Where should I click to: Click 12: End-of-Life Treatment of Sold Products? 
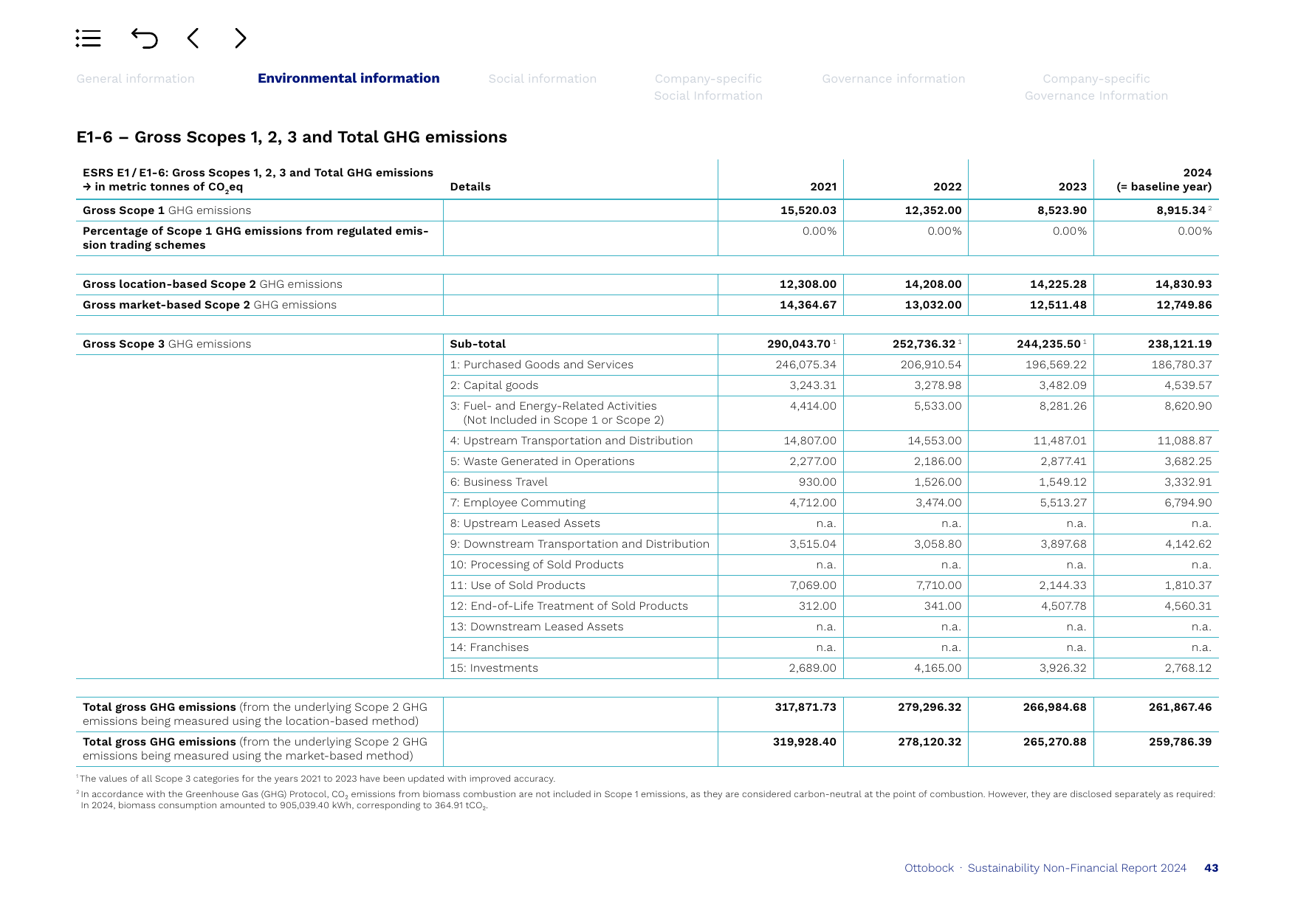click(x=569, y=606)
